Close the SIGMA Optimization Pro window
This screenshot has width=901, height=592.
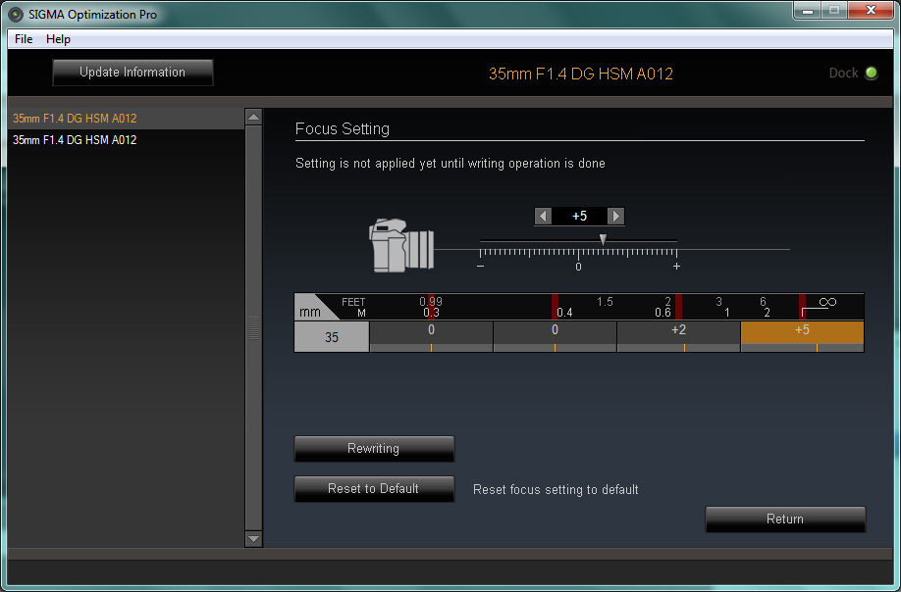[871, 11]
